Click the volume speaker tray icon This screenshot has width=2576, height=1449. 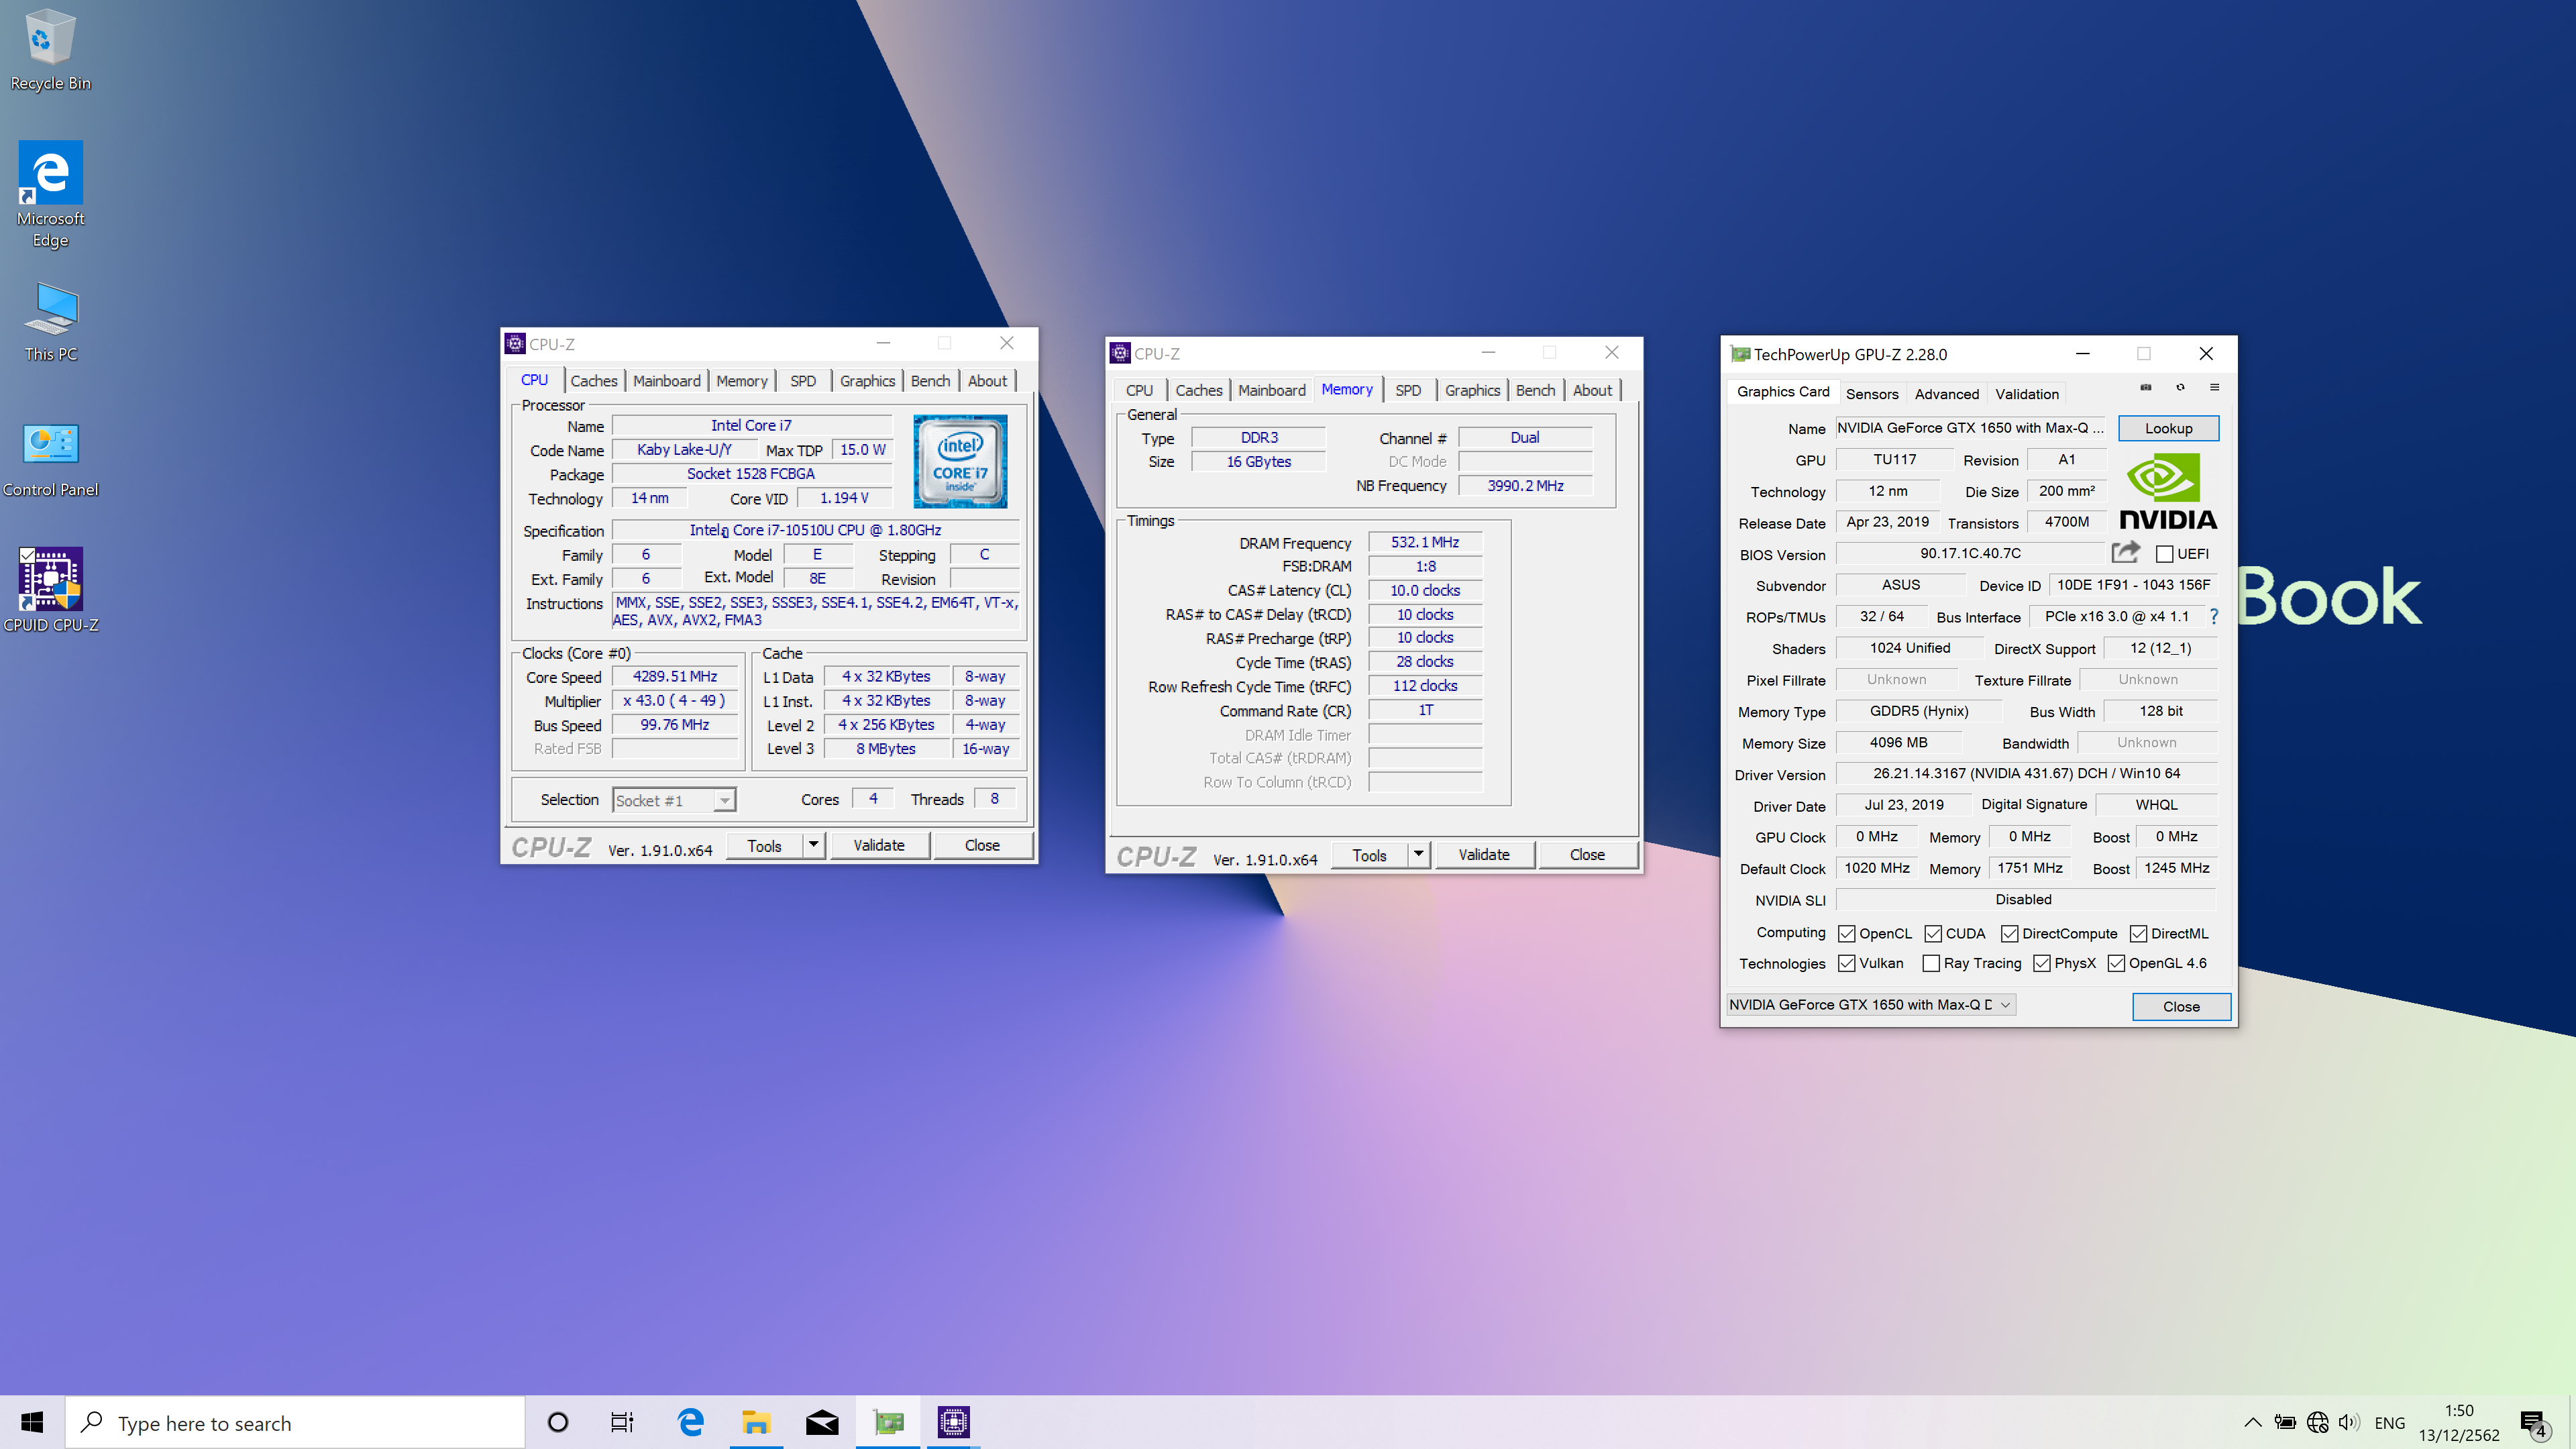[x=2349, y=1422]
